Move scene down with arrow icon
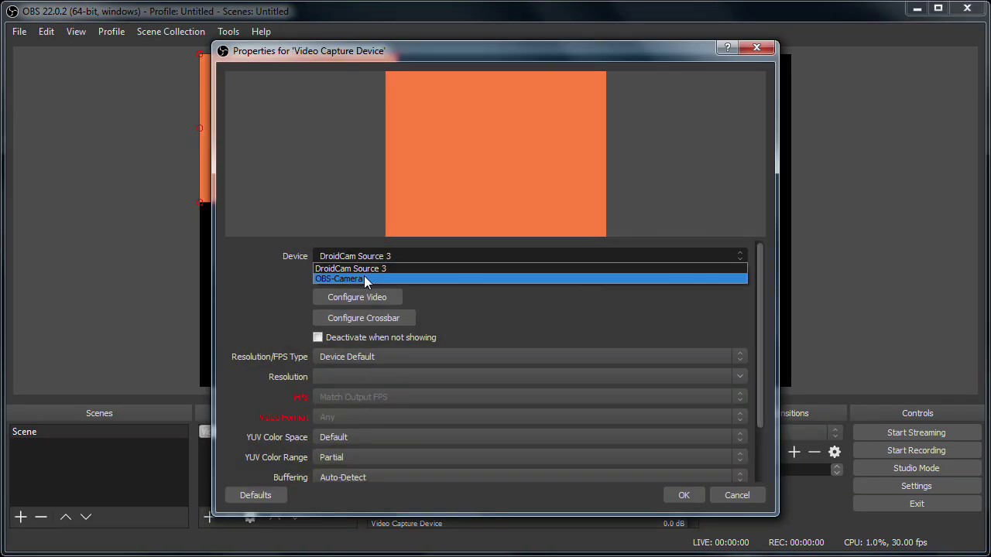The width and height of the screenshot is (991, 557). (86, 517)
